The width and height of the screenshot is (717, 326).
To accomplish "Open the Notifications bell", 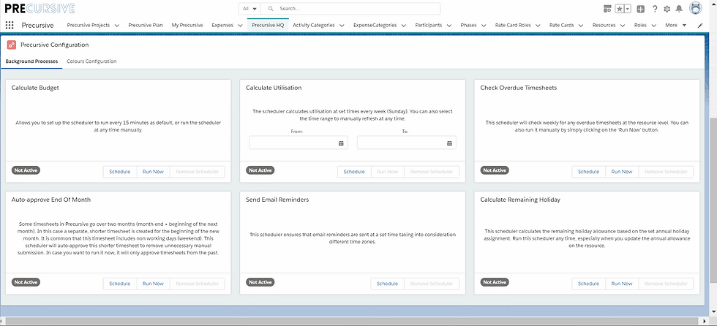I will coord(679,9).
